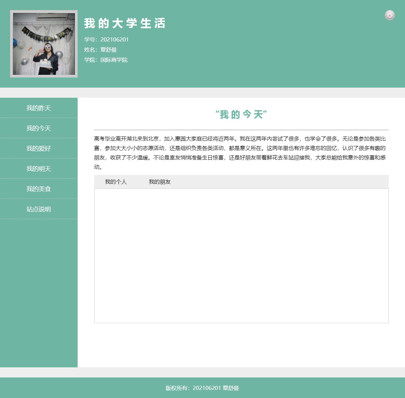
Task: Click the "我的今天" page heading
Action: pos(241,115)
